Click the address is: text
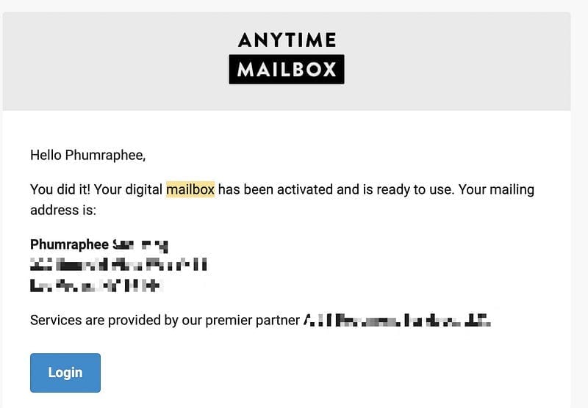Image resolution: width=588 pixels, height=408 pixels. (x=63, y=210)
